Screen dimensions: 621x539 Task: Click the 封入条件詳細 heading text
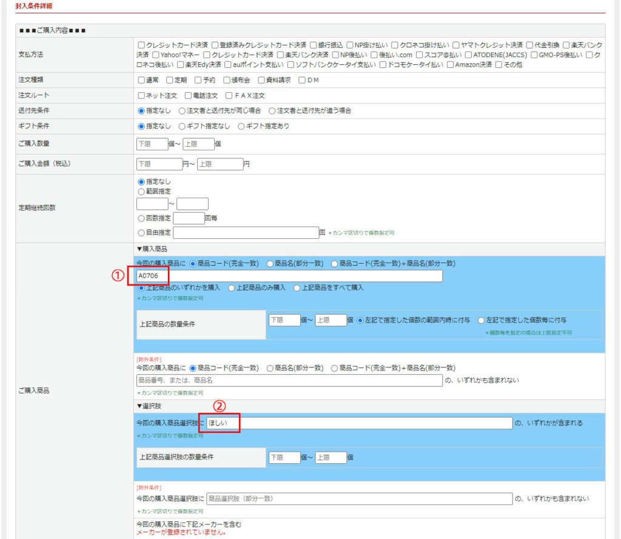click(34, 6)
